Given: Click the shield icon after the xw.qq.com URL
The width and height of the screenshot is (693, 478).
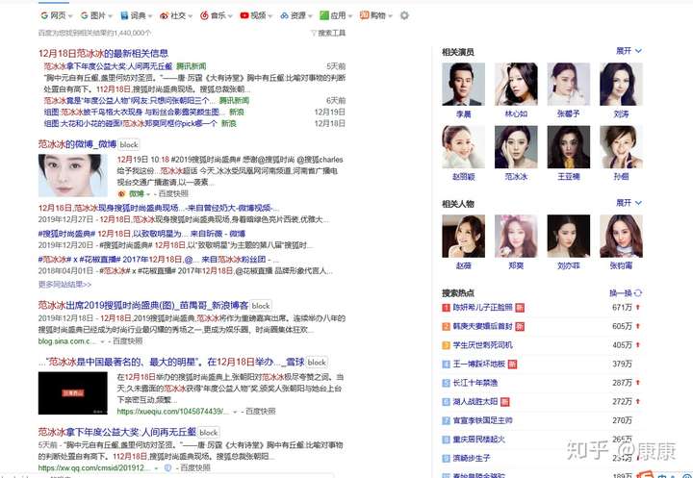Looking at the screenshot, I should [167, 467].
